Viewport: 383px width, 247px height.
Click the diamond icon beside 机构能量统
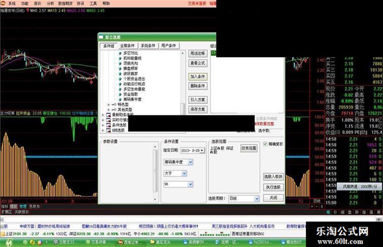click(120, 58)
